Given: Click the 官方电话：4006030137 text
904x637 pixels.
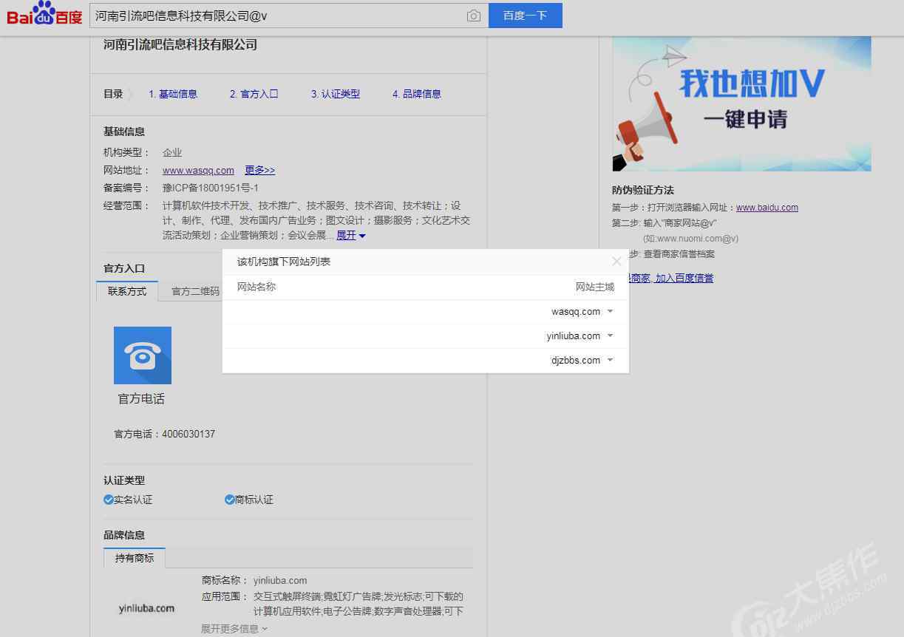Looking at the screenshot, I should (x=164, y=434).
